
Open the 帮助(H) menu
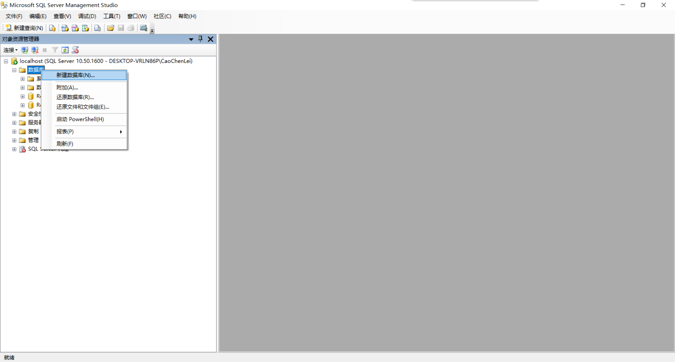[187, 16]
